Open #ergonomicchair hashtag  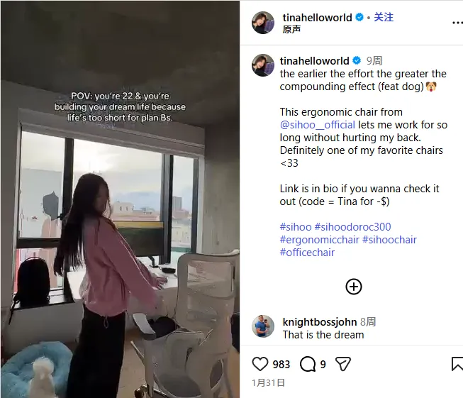320,240
